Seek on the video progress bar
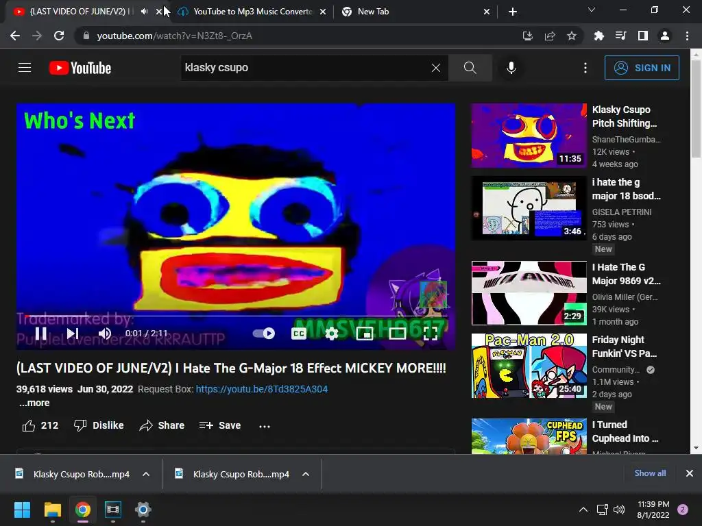Viewport: 702px width, 526px height. [x=236, y=316]
